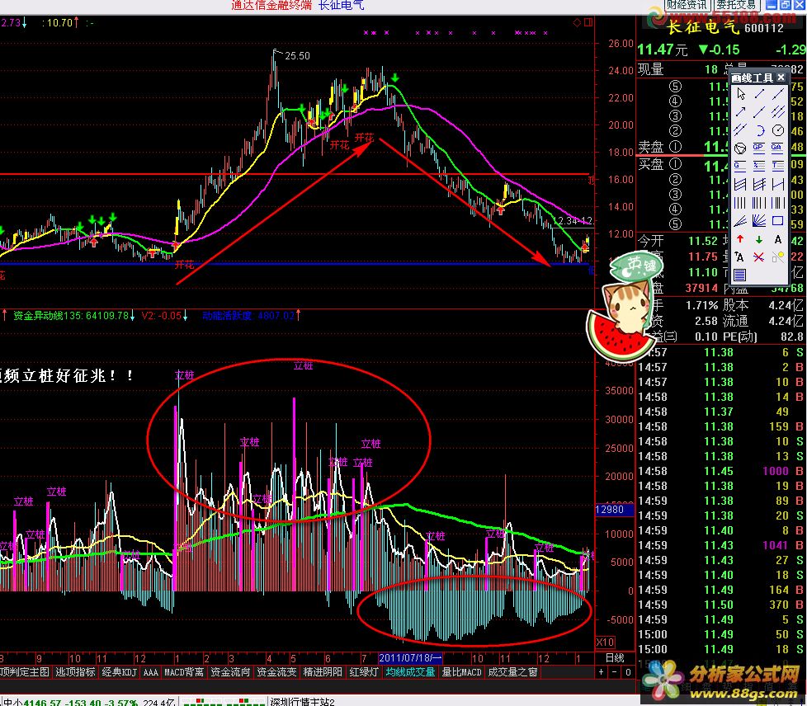
Task: Select the GP golden price line tool
Action: click(x=759, y=148)
